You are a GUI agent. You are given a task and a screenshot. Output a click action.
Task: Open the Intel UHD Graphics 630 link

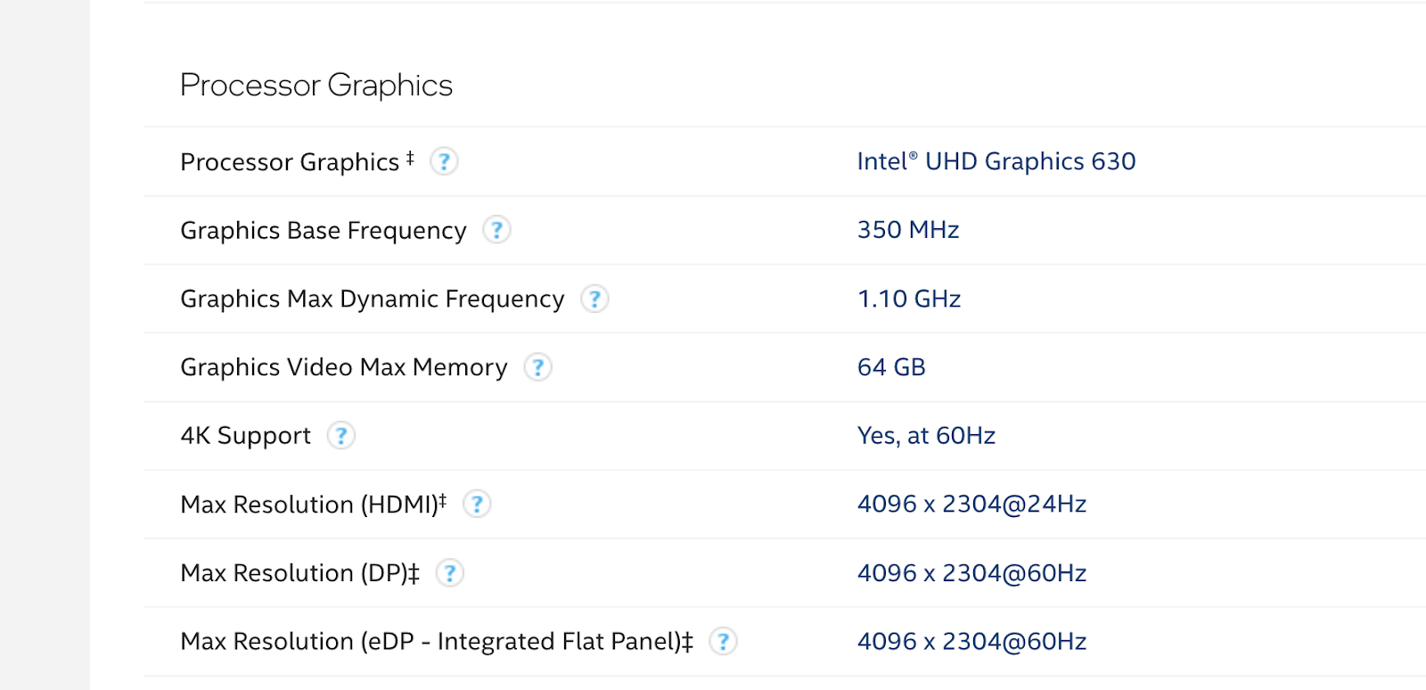[996, 161]
